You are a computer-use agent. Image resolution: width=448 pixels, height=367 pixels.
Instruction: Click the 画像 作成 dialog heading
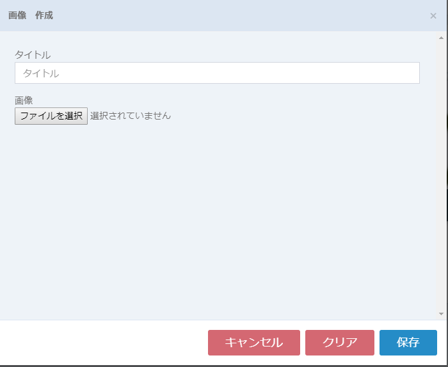tap(31, 15)
